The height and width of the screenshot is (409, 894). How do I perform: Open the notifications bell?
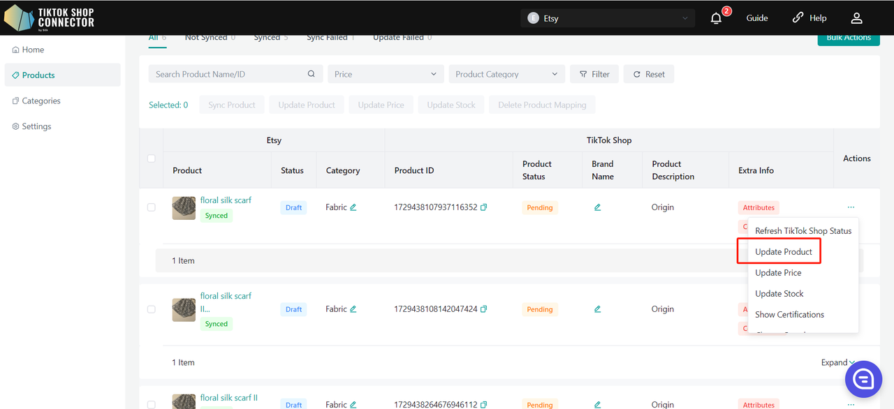click(716, 18)
